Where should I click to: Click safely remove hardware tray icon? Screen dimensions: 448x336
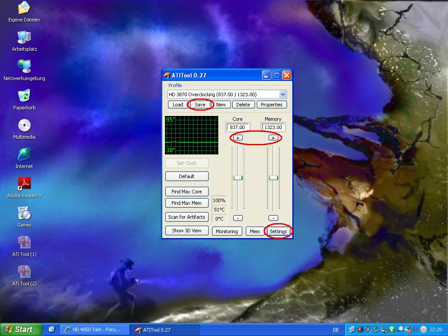point(376,329)
